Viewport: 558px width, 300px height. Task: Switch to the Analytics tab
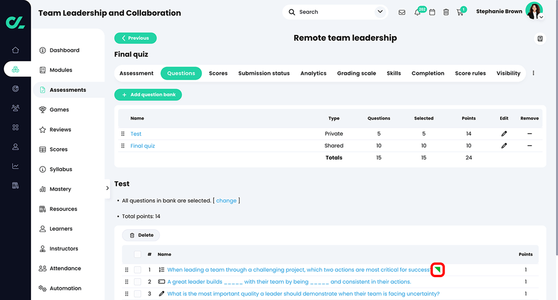coord(313,73)
